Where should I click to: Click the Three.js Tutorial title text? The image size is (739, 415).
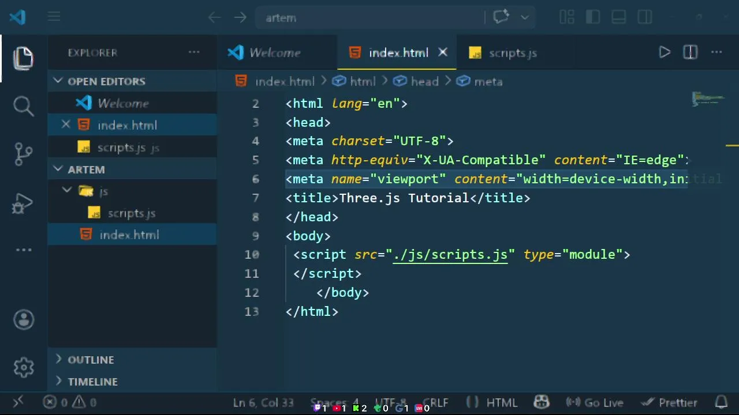pyautogui.click(x=404, y=198)
